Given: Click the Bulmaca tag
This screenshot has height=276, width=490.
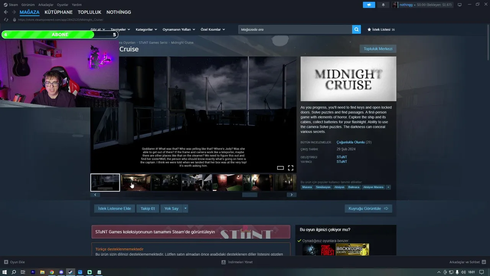Looking at the screenshot, I should [x=354, y=187].
